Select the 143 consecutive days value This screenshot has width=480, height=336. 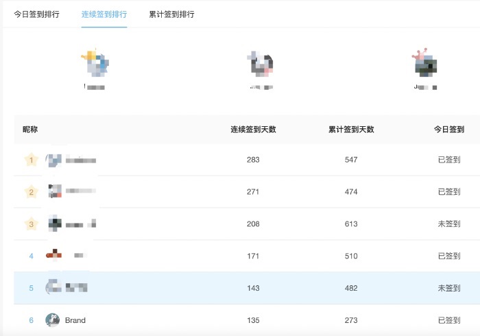coord(253,288)
